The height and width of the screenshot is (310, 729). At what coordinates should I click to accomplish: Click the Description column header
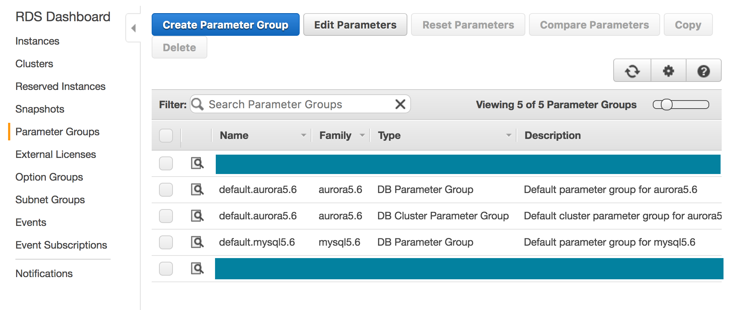coord(553,135)
